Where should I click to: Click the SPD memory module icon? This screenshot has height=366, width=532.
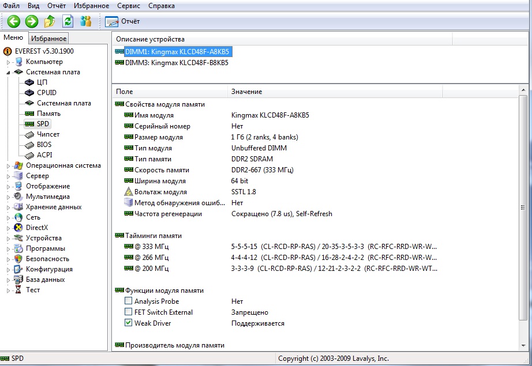pyautogui.click(x=29, y=124)
